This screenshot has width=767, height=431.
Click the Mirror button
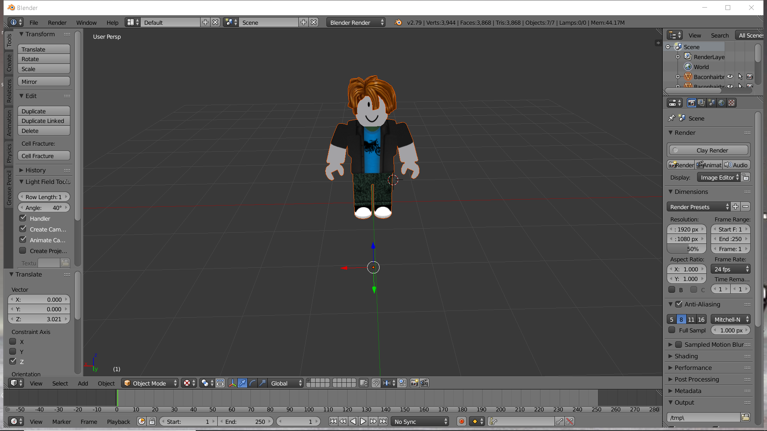[44, 81]
